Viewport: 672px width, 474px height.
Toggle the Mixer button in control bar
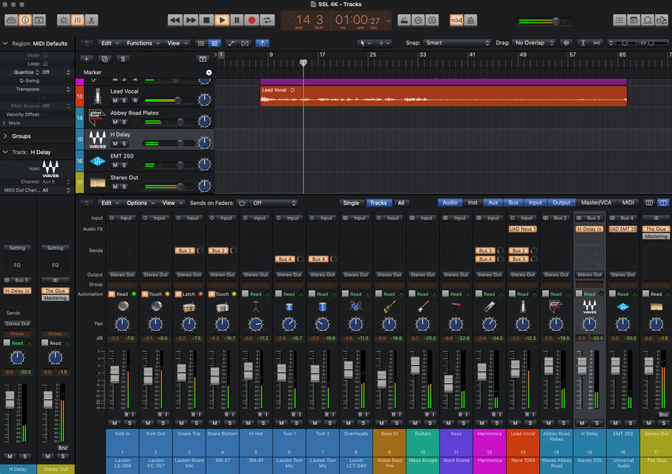[77, 20]
